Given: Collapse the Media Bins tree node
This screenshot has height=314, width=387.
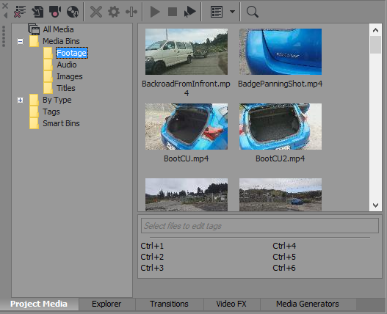Looking at the screenshot, I should pyautogui.click(x=21, y=41).
